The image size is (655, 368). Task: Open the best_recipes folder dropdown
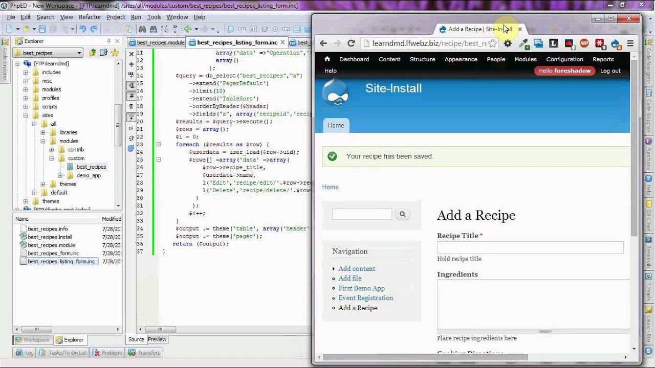[79, 53]
